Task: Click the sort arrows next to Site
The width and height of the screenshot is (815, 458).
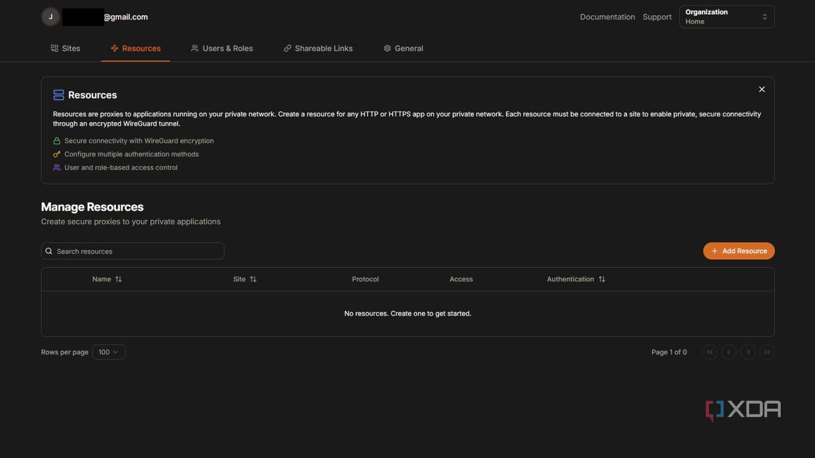Action: (x=253, y=279)
